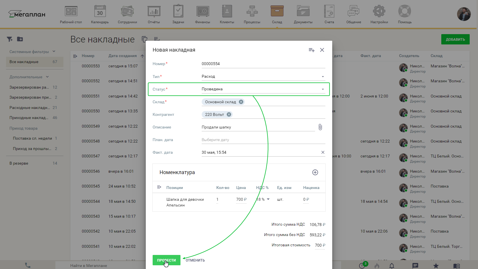This screenshot has height=269, width=478.
Task: Select Зарезервирован при... filter
Action: point(34,97)
